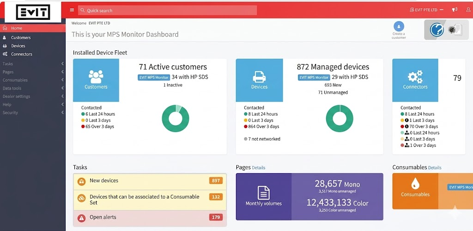Click the 12,433,133 Color volume figure

(337, 203)
